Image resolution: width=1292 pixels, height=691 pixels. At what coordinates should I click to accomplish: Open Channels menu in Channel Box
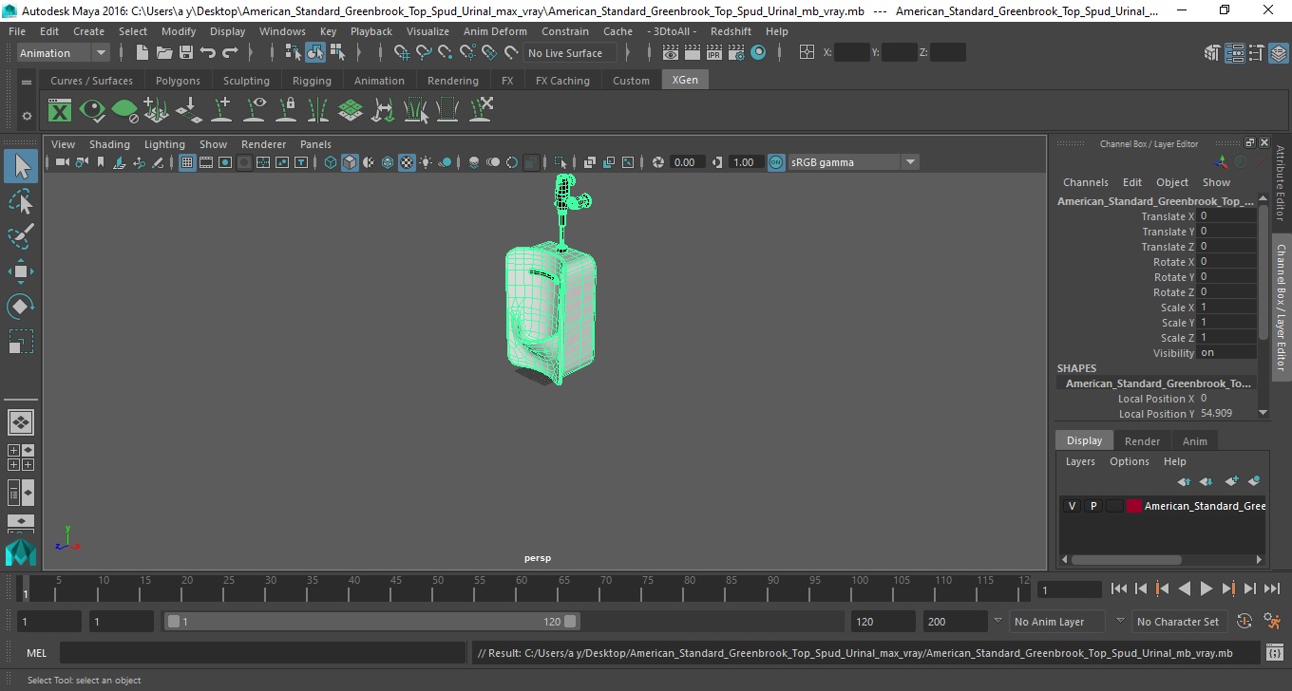[x=1085, y=182]
